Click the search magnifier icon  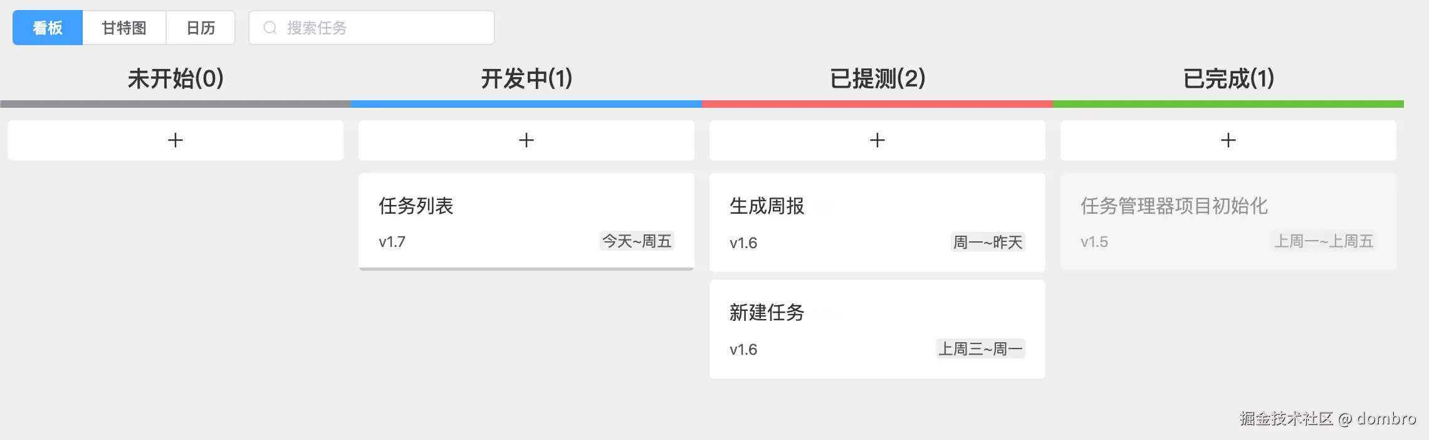(x=270, y=28)
